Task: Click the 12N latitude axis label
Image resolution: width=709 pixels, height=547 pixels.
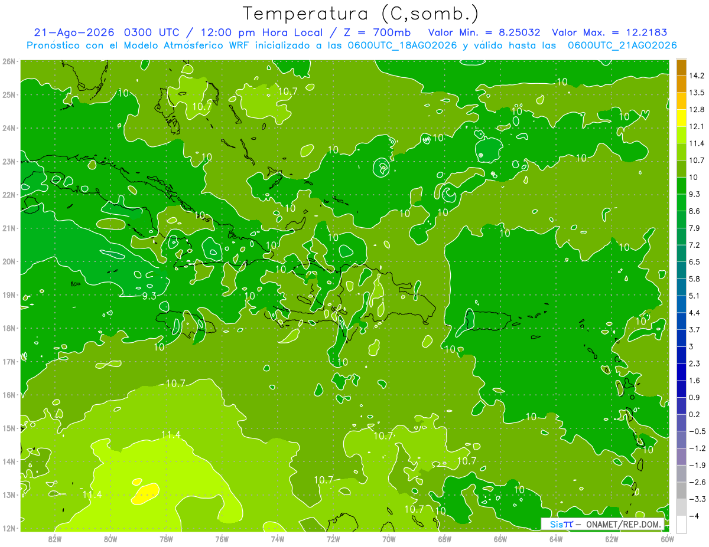Action: tap(9, 528)
